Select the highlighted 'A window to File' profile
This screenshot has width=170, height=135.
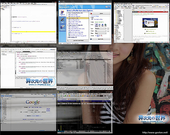(x=78, y=18)
